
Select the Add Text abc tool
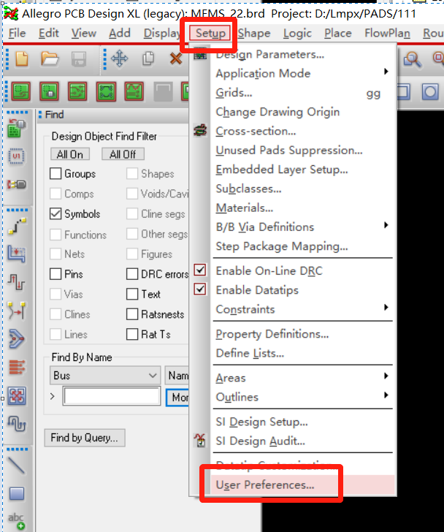point(16,522)
